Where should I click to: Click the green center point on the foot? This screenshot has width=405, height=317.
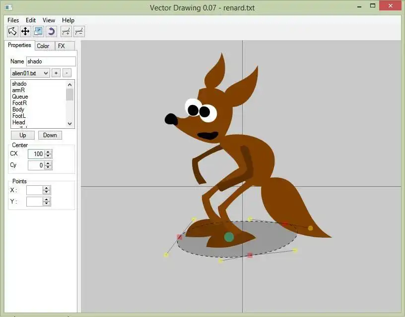(229, 237)
